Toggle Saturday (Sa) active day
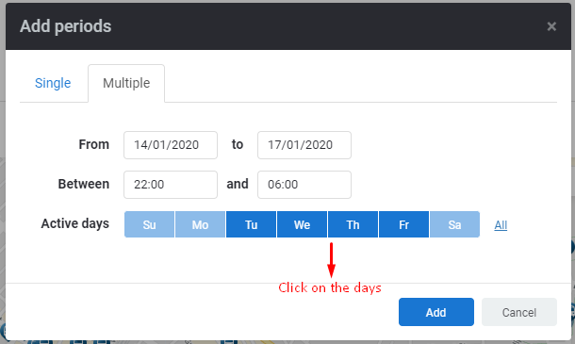 [x=454, y=224]
